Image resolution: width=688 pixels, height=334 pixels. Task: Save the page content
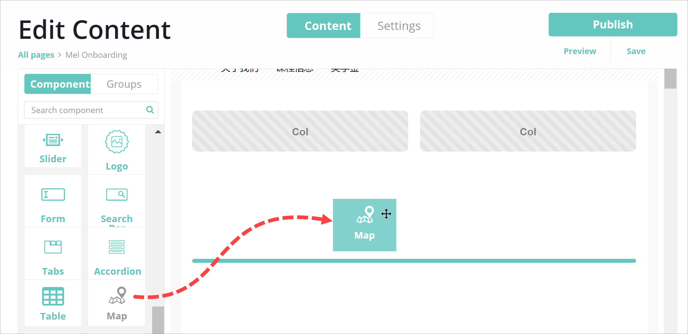636,51
